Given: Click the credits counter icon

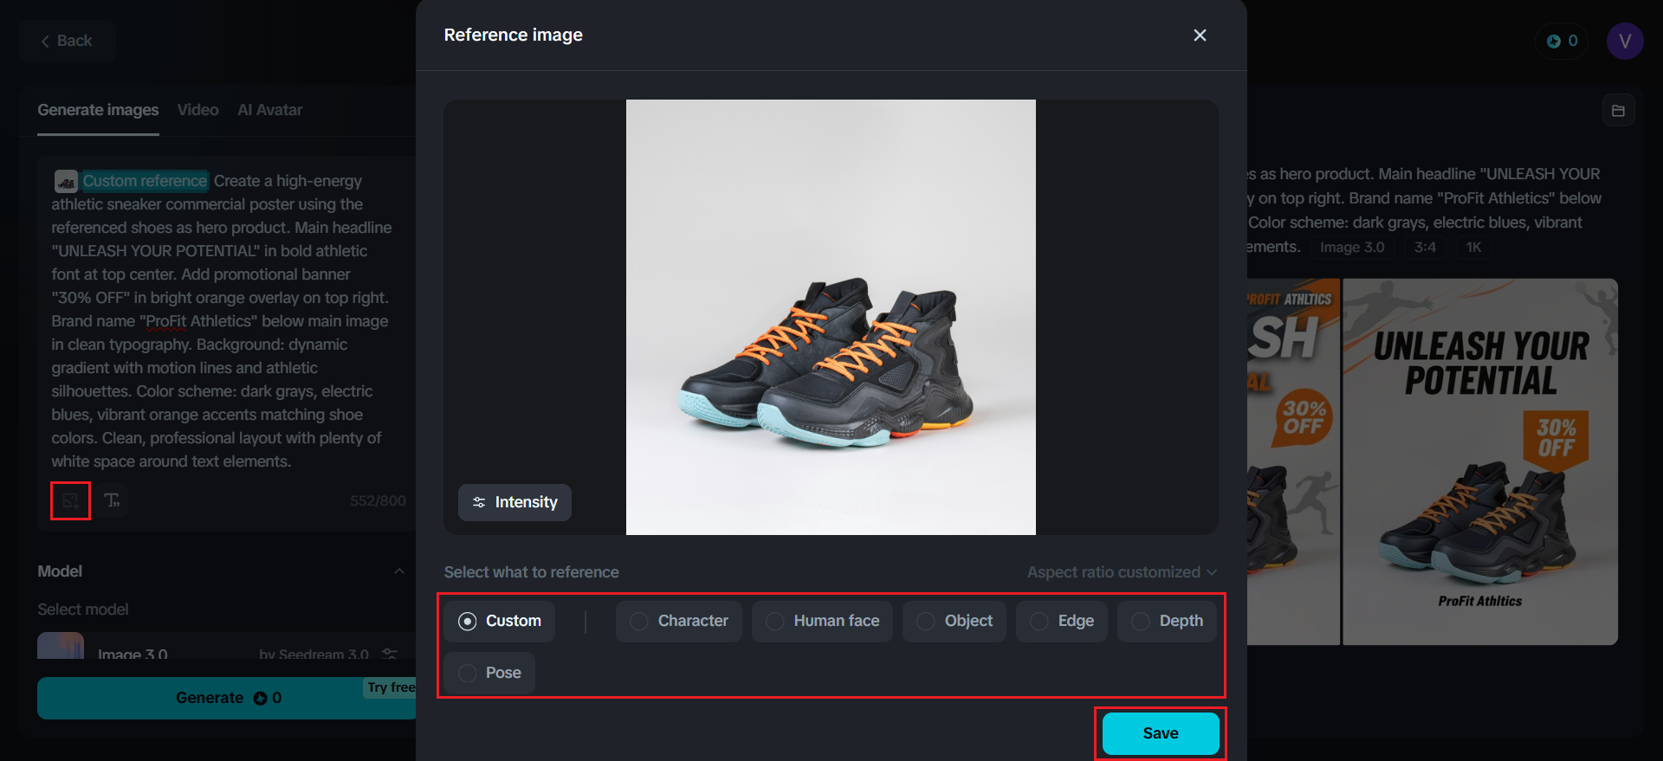Looking at the screenshot, I should point(1562,41).
